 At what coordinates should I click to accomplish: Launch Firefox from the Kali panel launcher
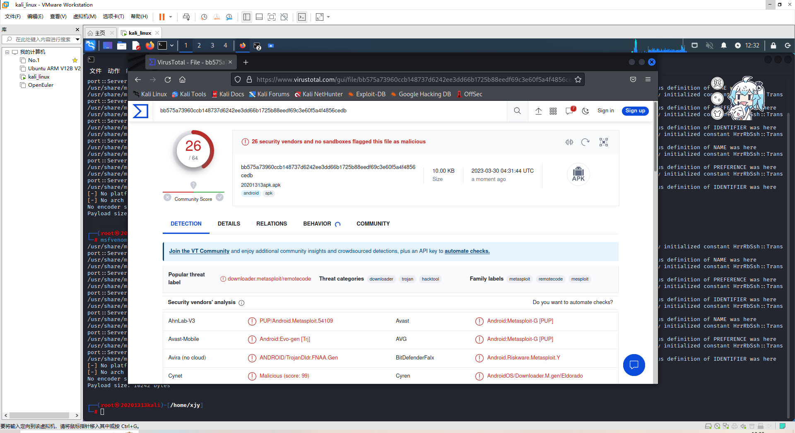click(150, 45)
